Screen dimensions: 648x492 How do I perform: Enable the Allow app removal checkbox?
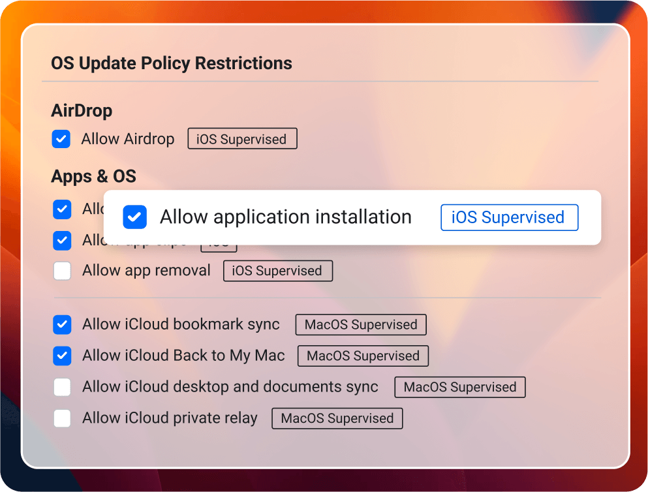click(62, 271)
